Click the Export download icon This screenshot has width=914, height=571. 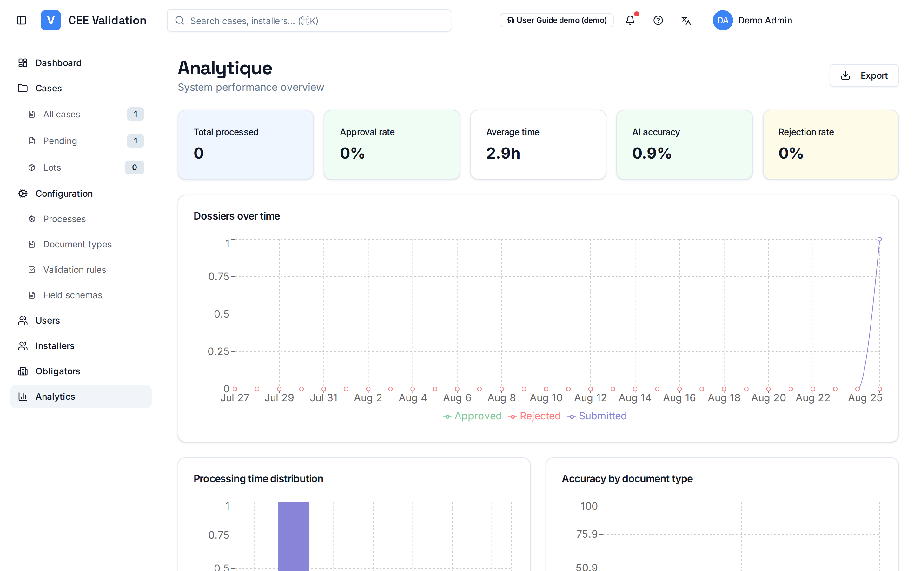pyautogui.click(x=845, y=75)
